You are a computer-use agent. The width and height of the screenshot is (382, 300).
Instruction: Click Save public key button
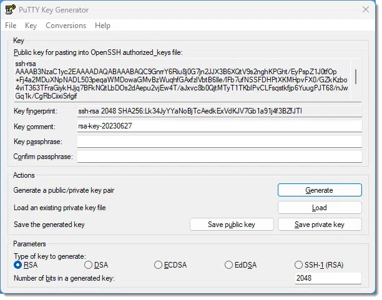tap(232, 225)
